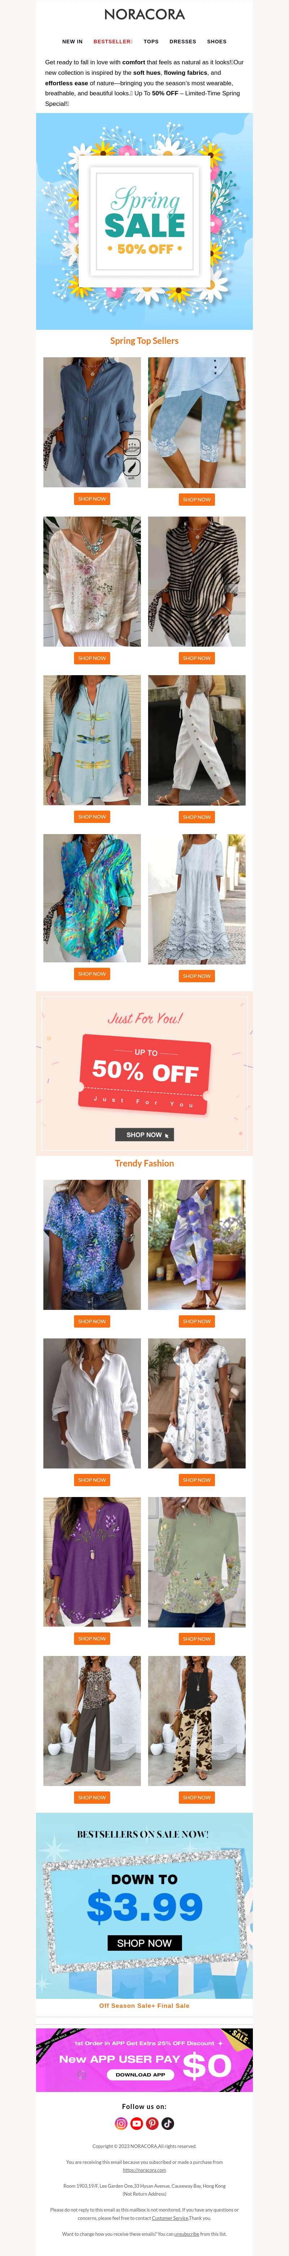This screenshot has width=289, height=2256.
Task: Open the Instagram social icon
Action: click(x=122, y=2123)
